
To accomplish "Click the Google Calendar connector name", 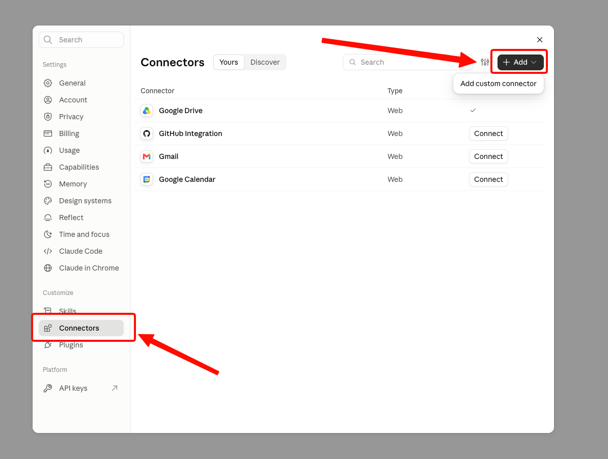I will click(x=187, y=179).
